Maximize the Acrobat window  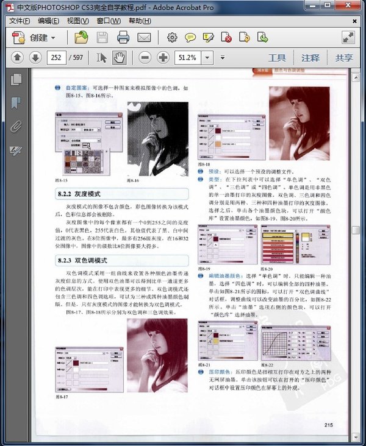coord(328,5)
